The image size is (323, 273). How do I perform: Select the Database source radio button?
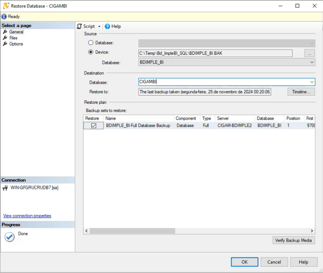pos(91,43)
